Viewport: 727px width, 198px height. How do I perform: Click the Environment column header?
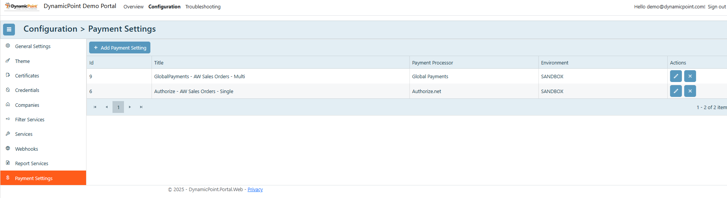pyautogui.click(x=603, y=63)
